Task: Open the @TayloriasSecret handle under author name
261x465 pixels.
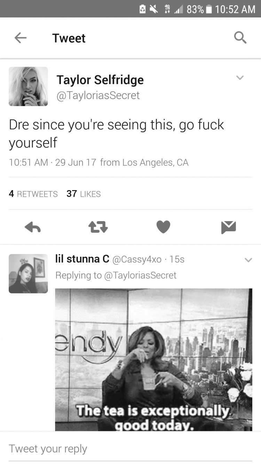Action: pyautogui.click(x=98, y=95)
